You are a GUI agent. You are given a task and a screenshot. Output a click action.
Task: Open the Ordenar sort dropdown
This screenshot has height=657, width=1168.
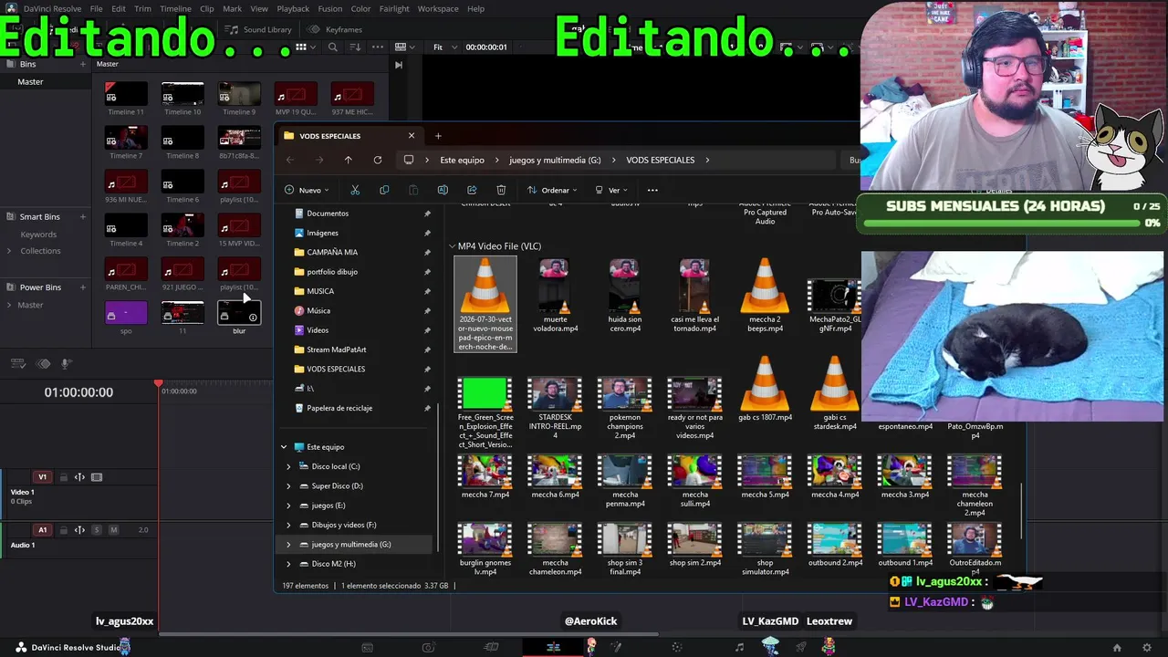click(552, 190)
